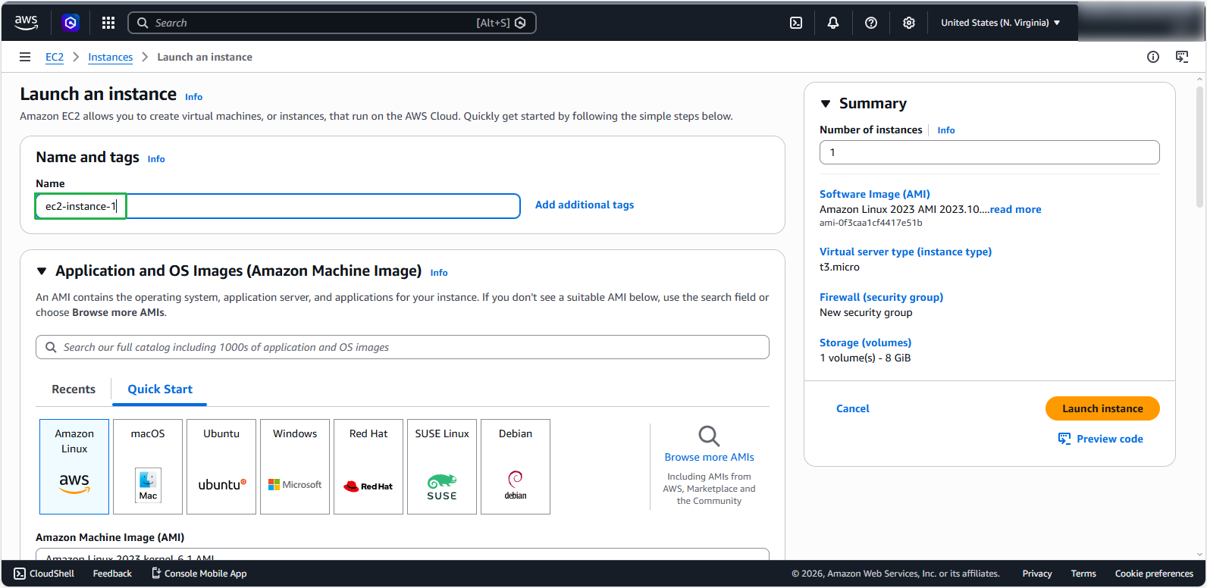Open the Support help icon
The width and height of the screenshot is (1207, 588).
click(871, 23)
